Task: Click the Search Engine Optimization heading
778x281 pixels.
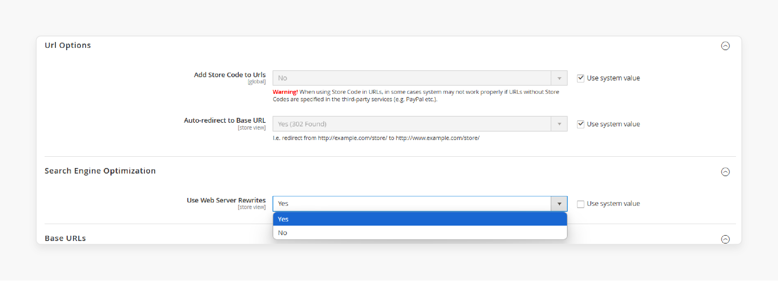Action: (100, 171)
